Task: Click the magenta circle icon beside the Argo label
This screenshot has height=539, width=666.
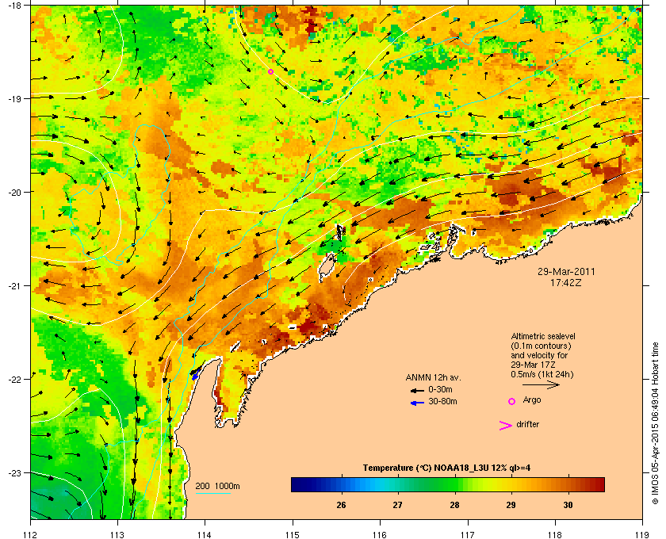Action: (x=512, y=401)
